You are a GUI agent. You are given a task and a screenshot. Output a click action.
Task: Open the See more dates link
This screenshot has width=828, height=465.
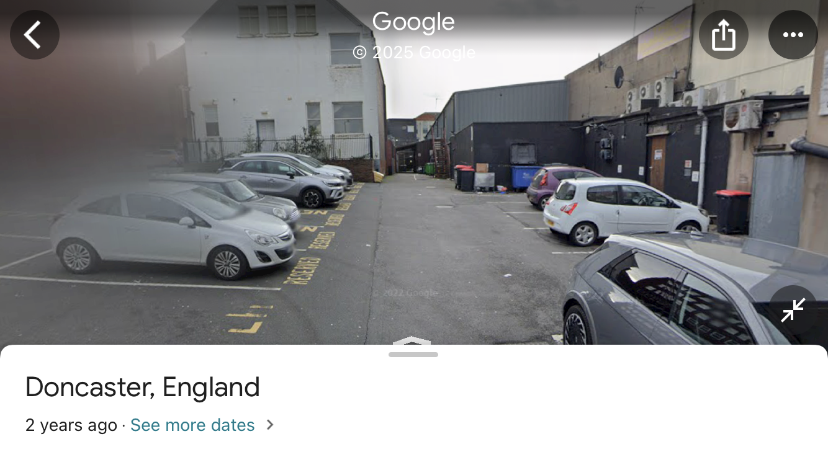coord(192,425)
